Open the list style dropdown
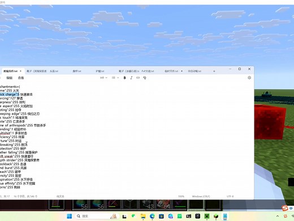Screen dimensions: 294x221 click(x=115, y=78)
